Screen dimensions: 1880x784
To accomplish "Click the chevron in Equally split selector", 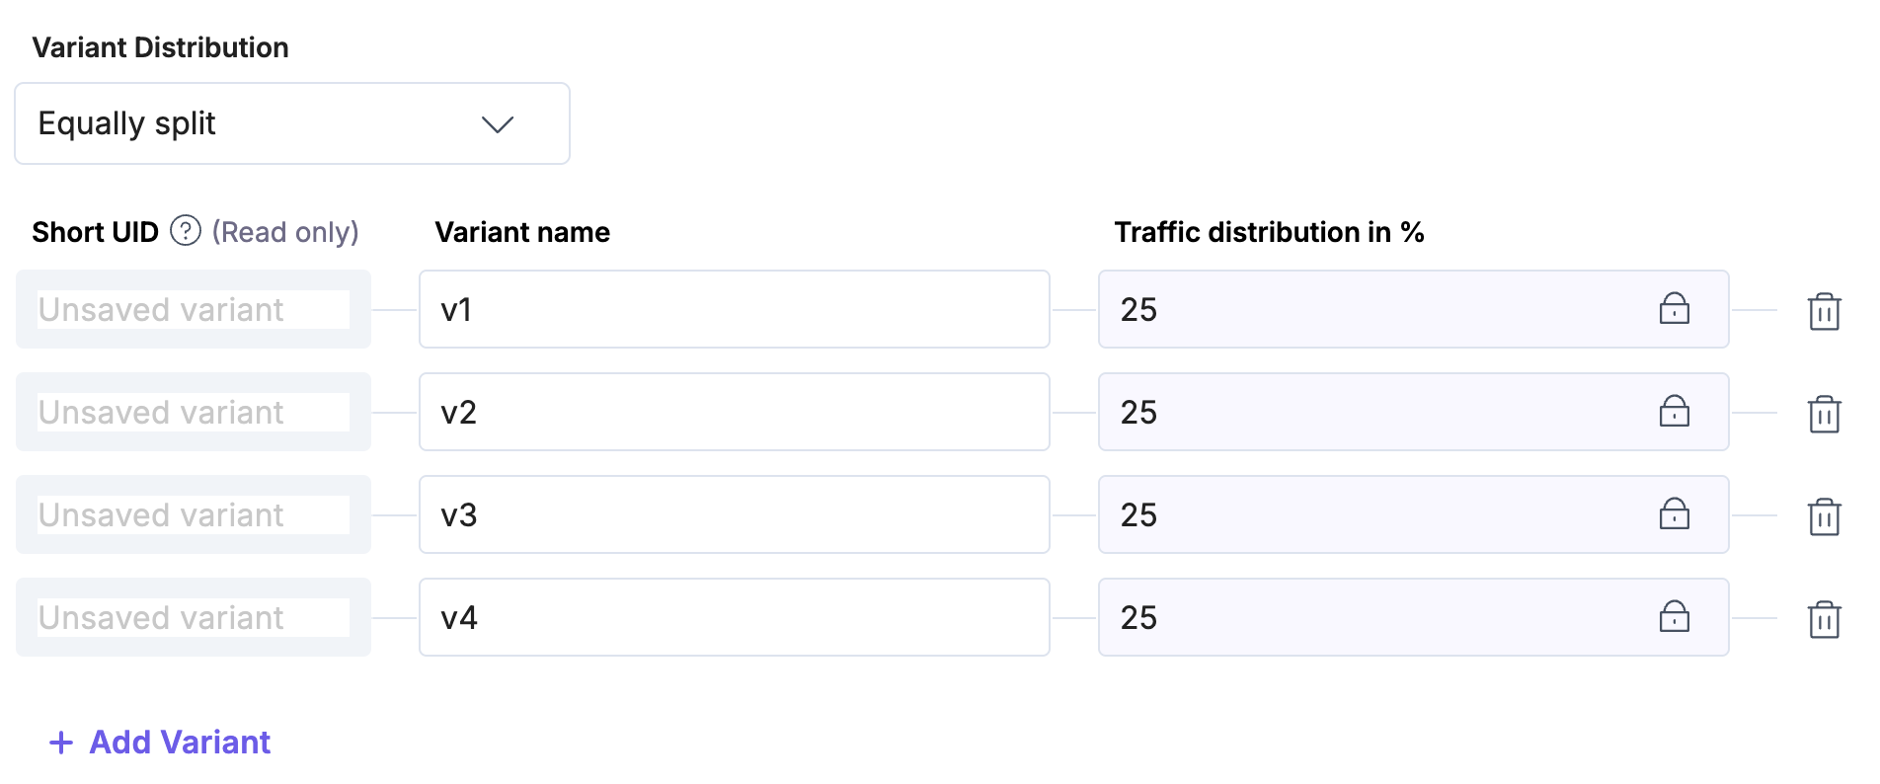I will tap(497, 124).
